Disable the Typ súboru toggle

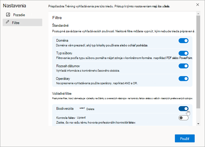183,53
